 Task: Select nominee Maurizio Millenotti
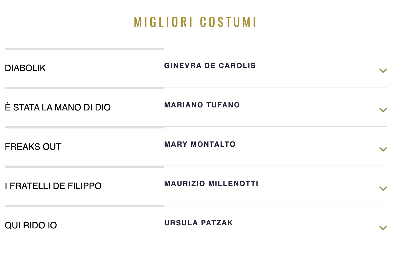(211, 184)
